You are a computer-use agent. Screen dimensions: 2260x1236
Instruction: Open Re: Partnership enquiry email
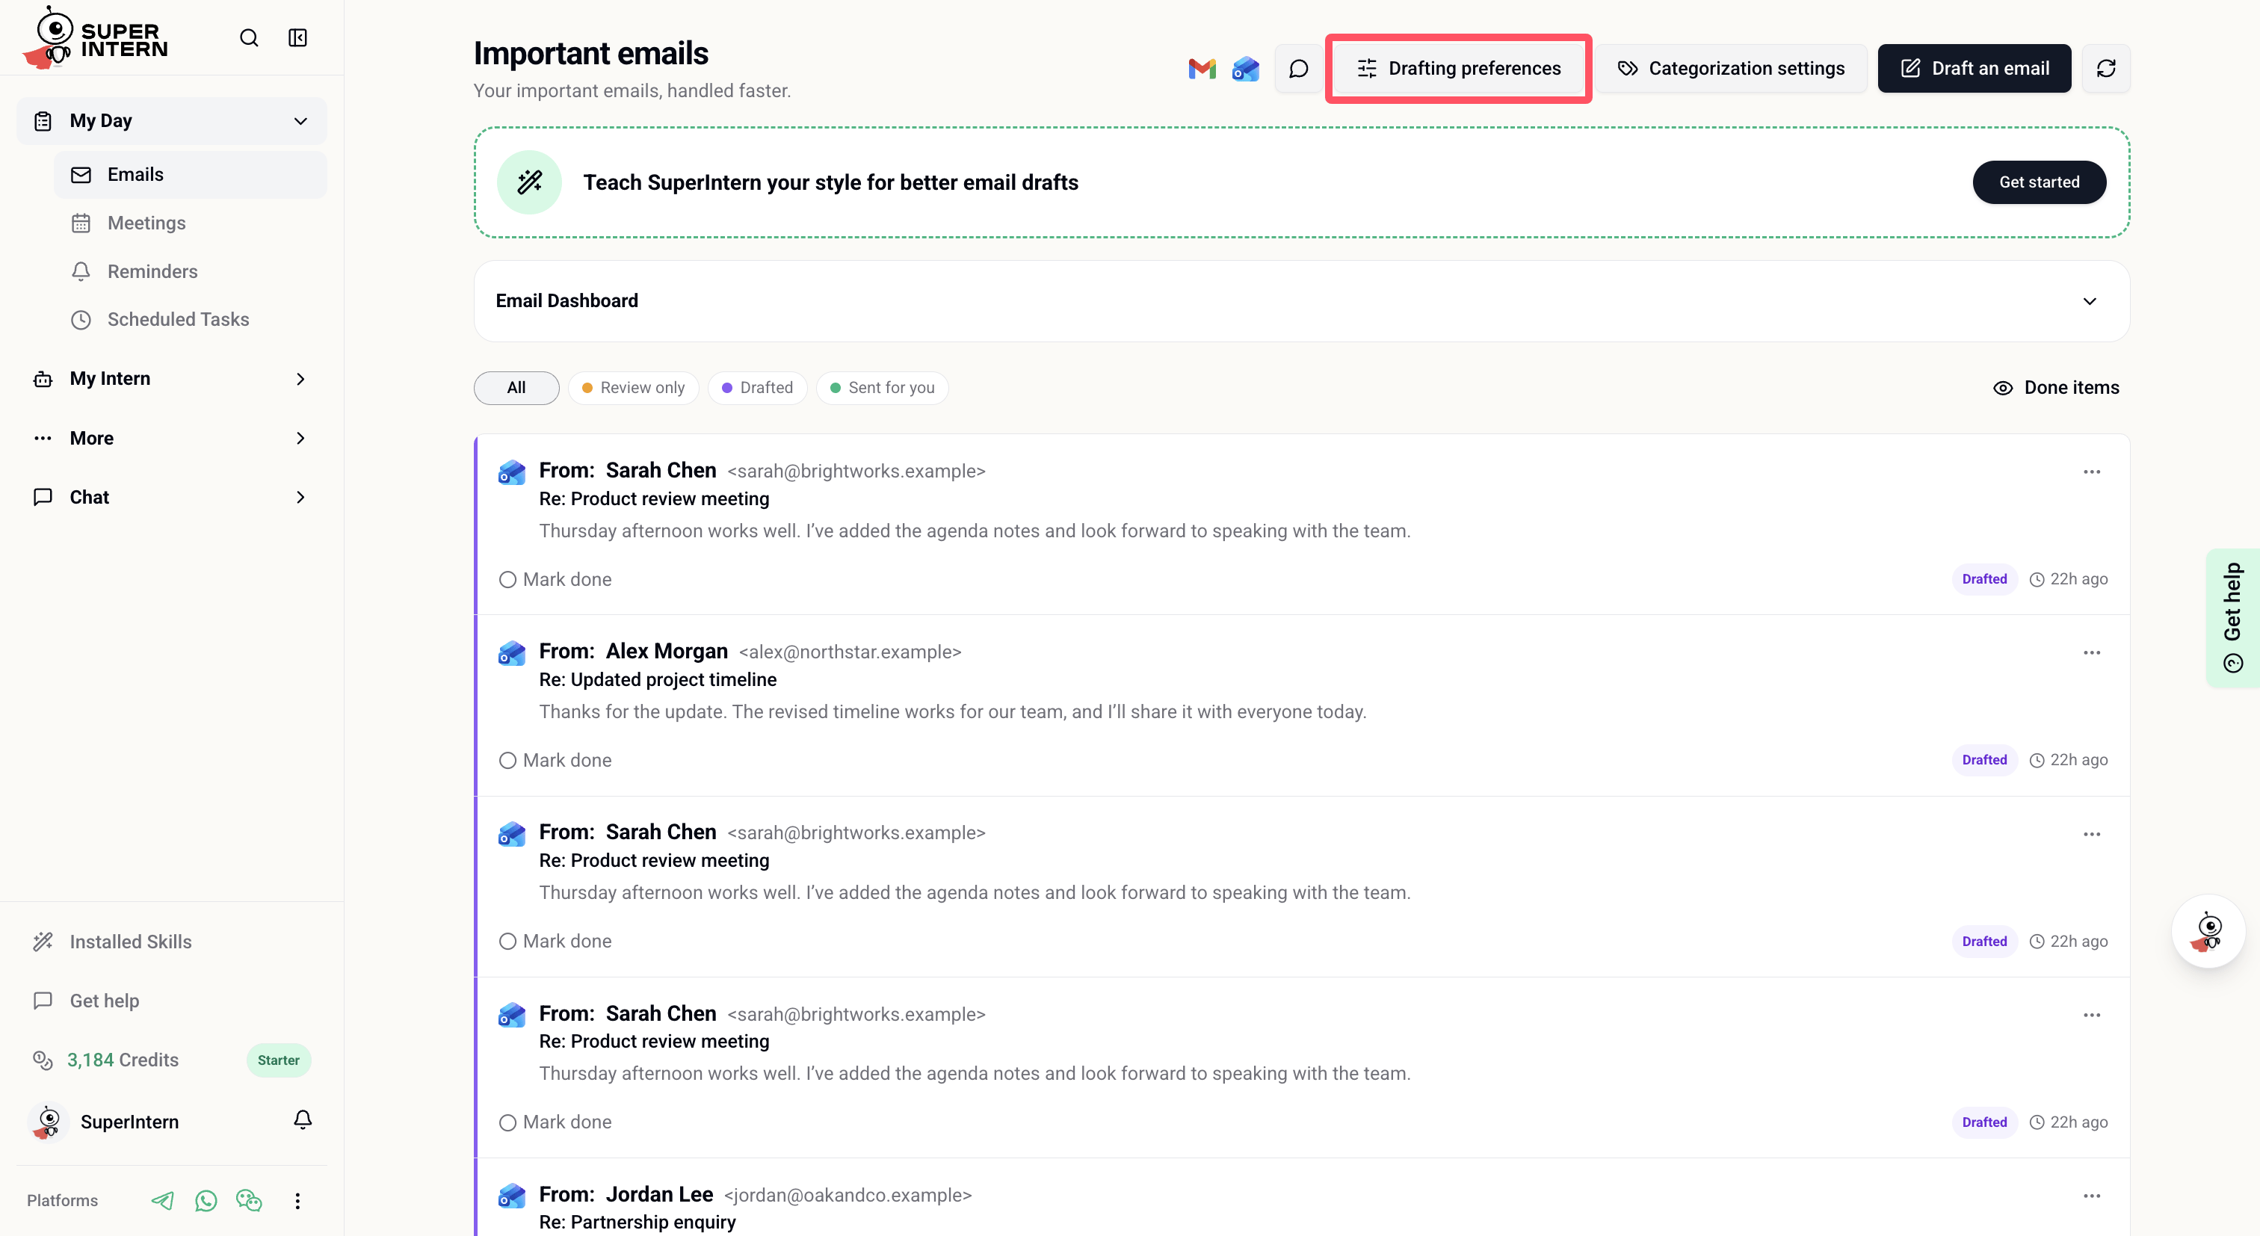tap(637, 1222)
